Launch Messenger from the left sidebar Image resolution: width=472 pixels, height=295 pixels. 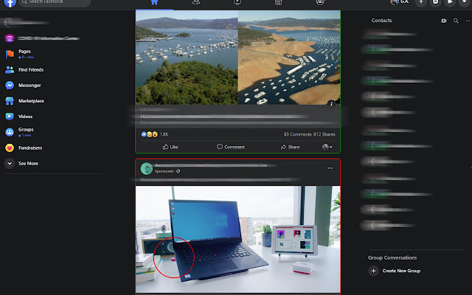point(29,85)
